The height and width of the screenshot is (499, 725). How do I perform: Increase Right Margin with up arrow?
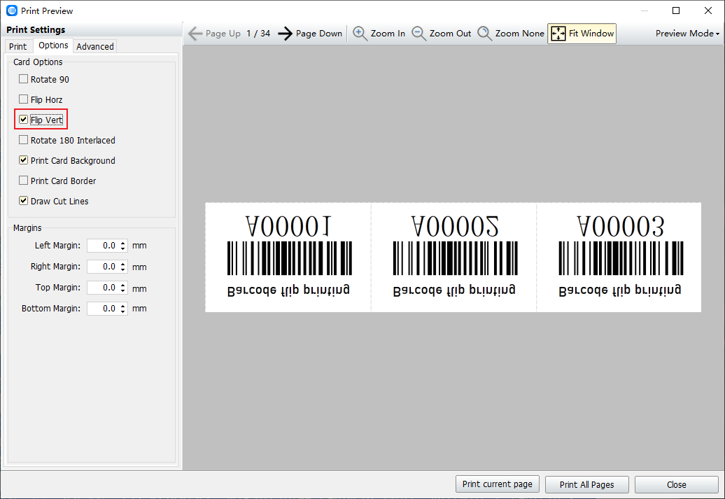[x=123, y=264]
